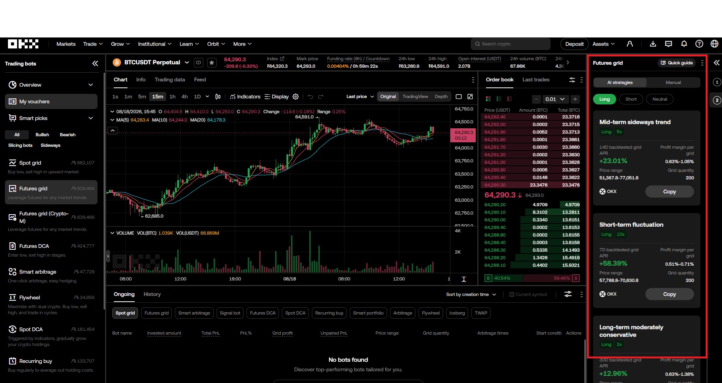Viewport: 722px width, 383px height.
Task: Switch to the History tab
Action: 152,294
